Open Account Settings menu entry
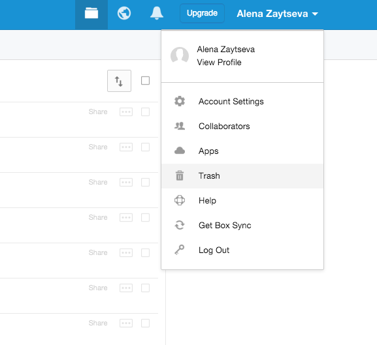 click(x=242, y=102)
